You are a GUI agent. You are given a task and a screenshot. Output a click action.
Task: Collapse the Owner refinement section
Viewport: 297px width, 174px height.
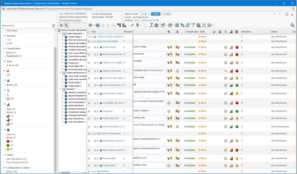coord(4,155)
